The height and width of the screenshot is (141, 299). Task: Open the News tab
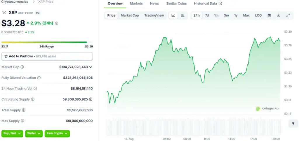click(x=154, y=3)
